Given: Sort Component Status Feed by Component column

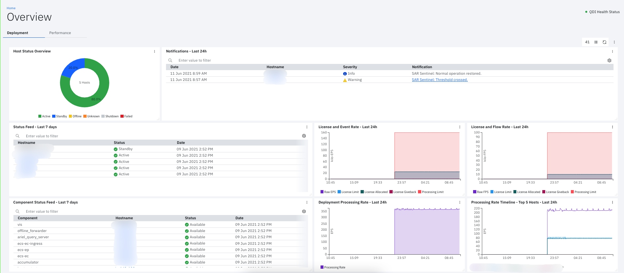Looking at the screenshot, I should [x=28, y=218].
